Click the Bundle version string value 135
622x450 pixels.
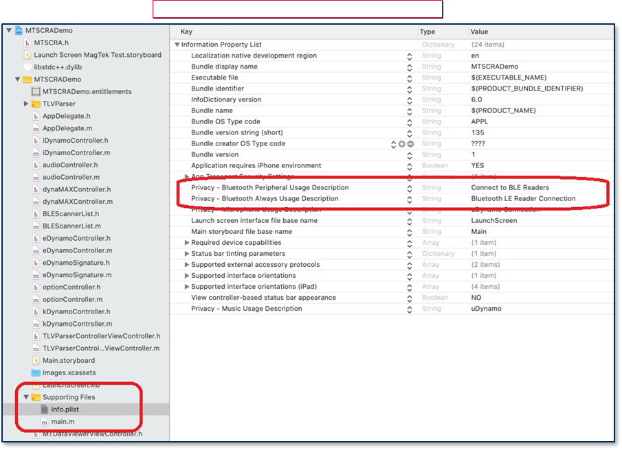tap(478, 132)
